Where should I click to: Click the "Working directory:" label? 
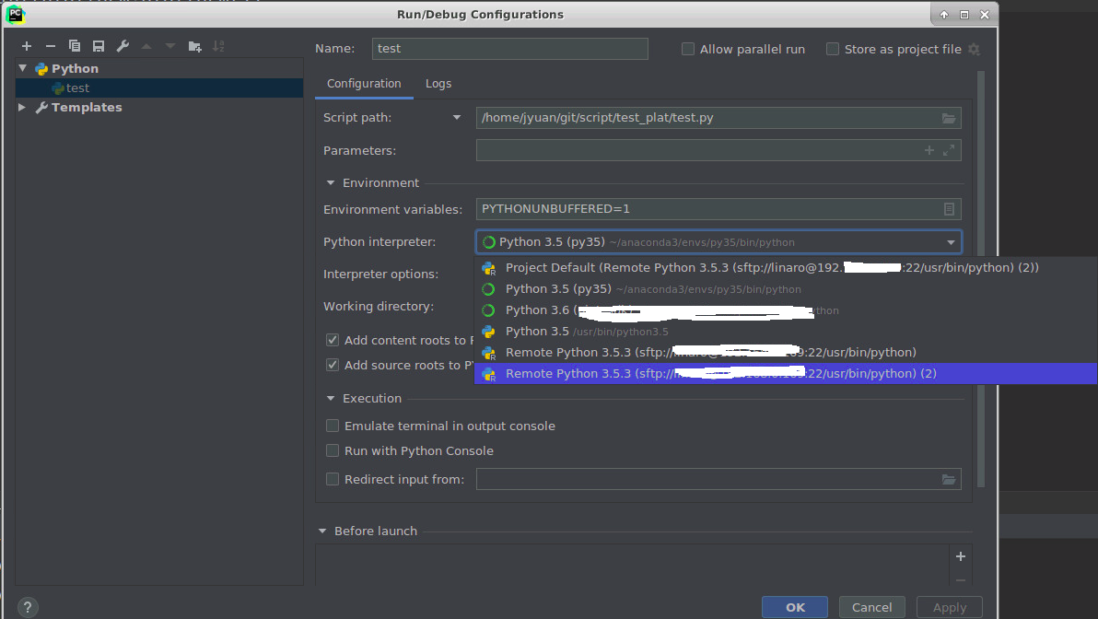(379, 307)
